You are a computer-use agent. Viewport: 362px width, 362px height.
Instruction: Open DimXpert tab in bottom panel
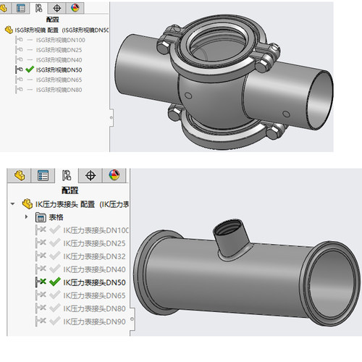[x=90, y=175]
